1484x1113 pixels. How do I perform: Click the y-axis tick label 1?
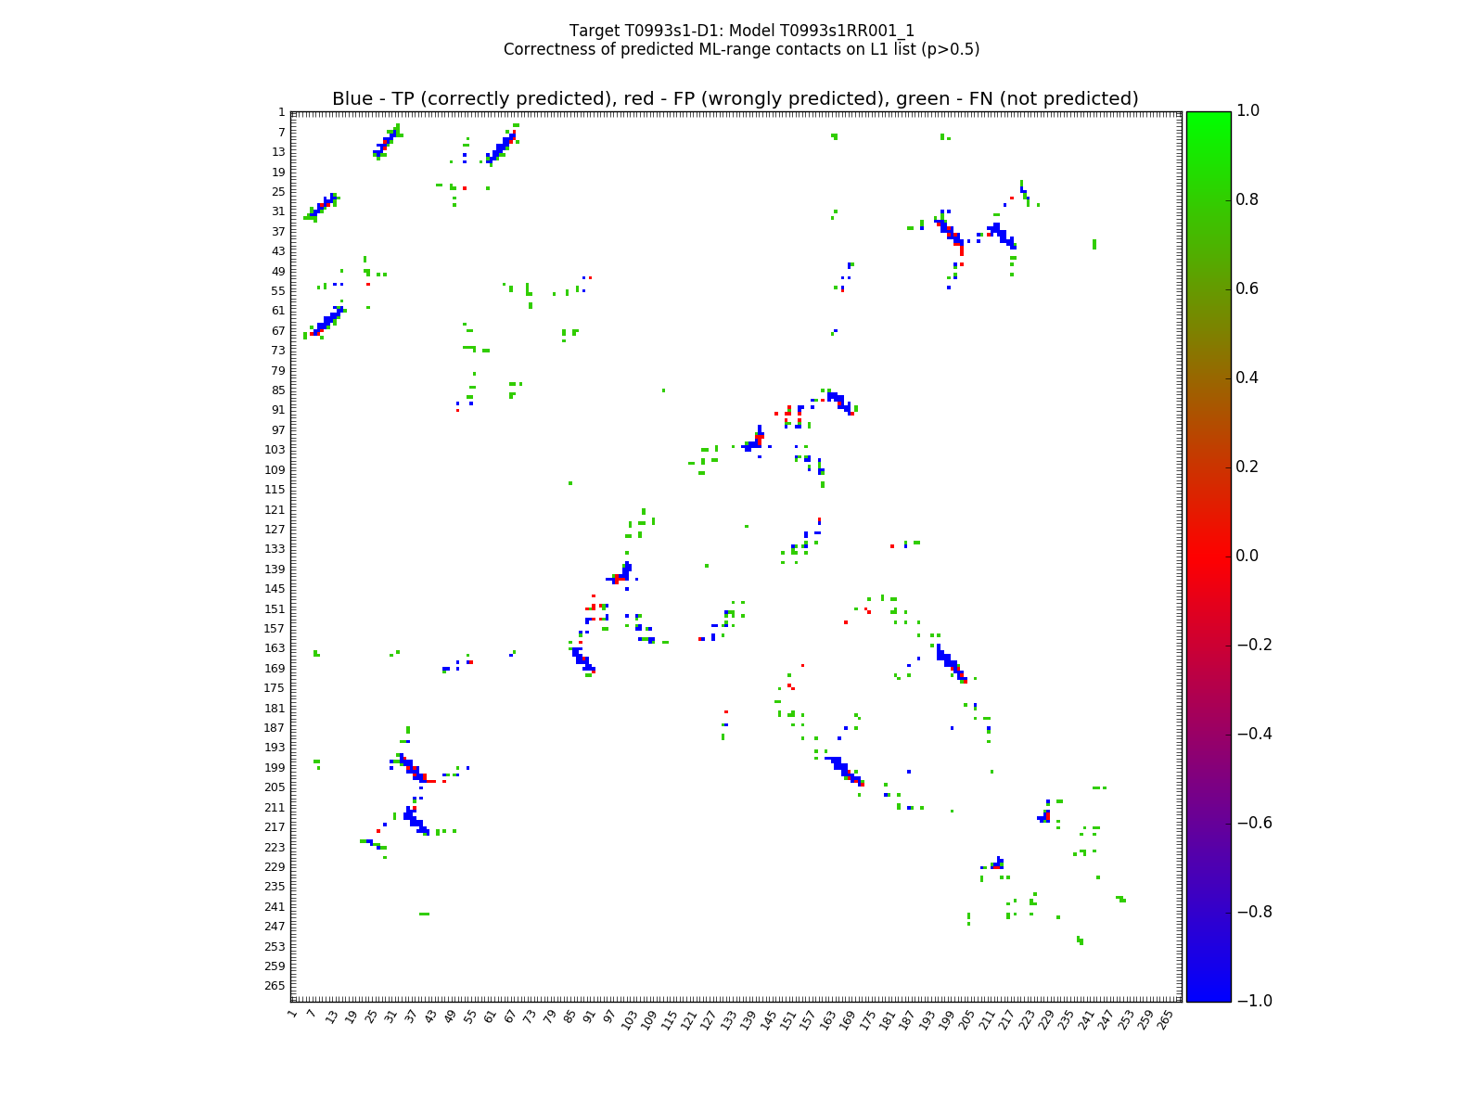tap(281, 112)
